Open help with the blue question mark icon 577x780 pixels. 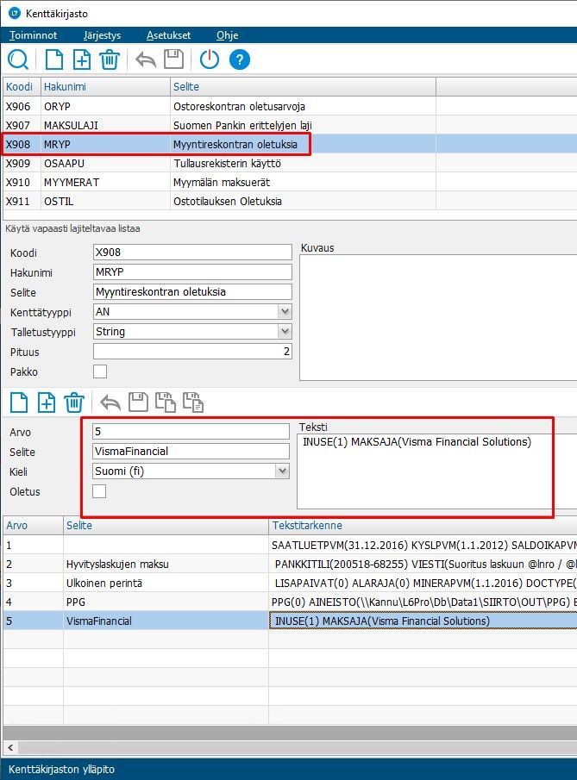pos(240,59)
